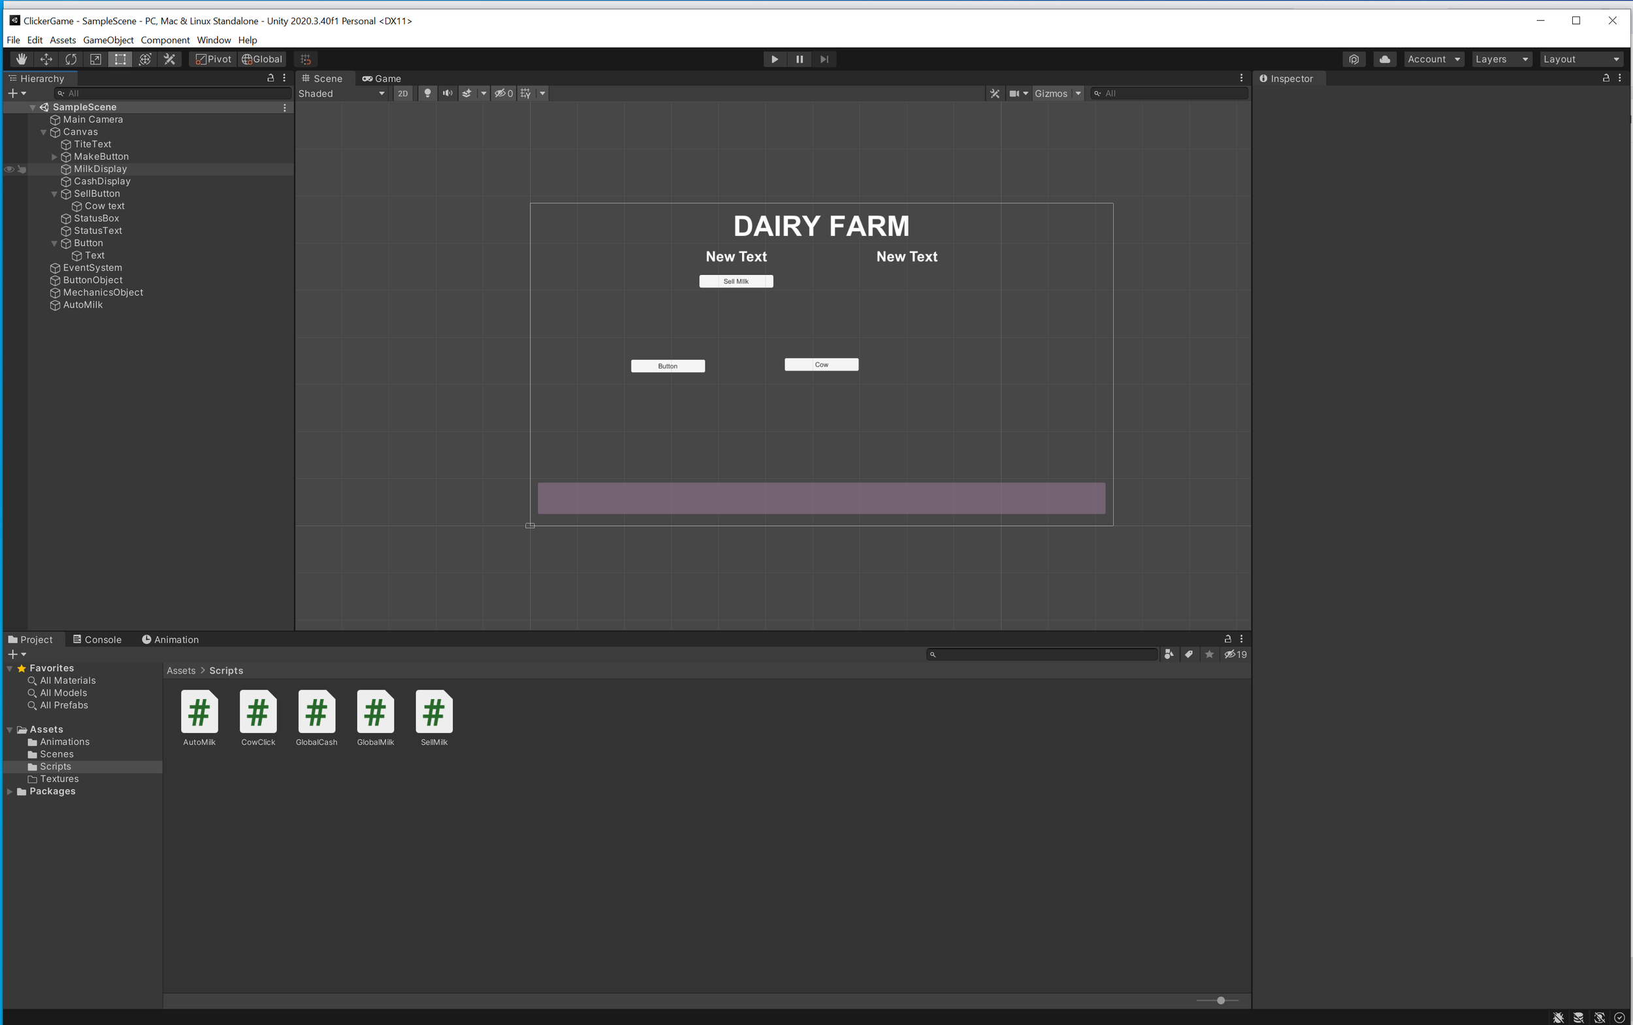Open the Layers dropdown
1633x1025 pixels.
click(x=1502, y=59)
